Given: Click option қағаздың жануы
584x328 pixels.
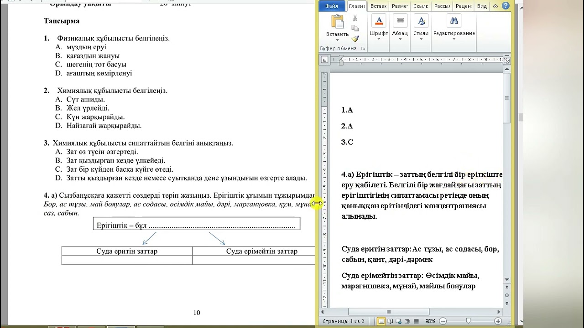Looking at the screenshot, I should pyautogui.click(x=93, y=56).
